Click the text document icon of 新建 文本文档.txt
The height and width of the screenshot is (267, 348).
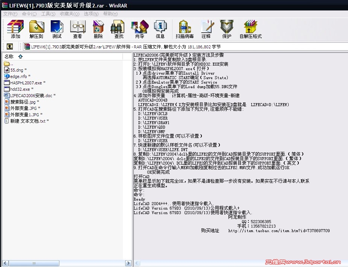7,121
